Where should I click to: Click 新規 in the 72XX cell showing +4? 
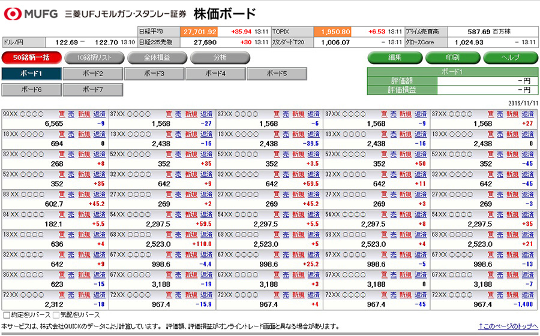(298, 295)
